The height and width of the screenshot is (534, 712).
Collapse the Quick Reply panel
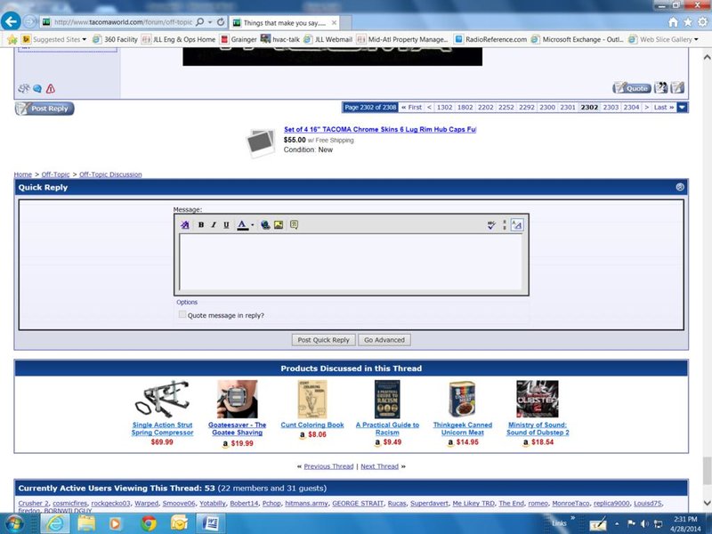[680, 187]
